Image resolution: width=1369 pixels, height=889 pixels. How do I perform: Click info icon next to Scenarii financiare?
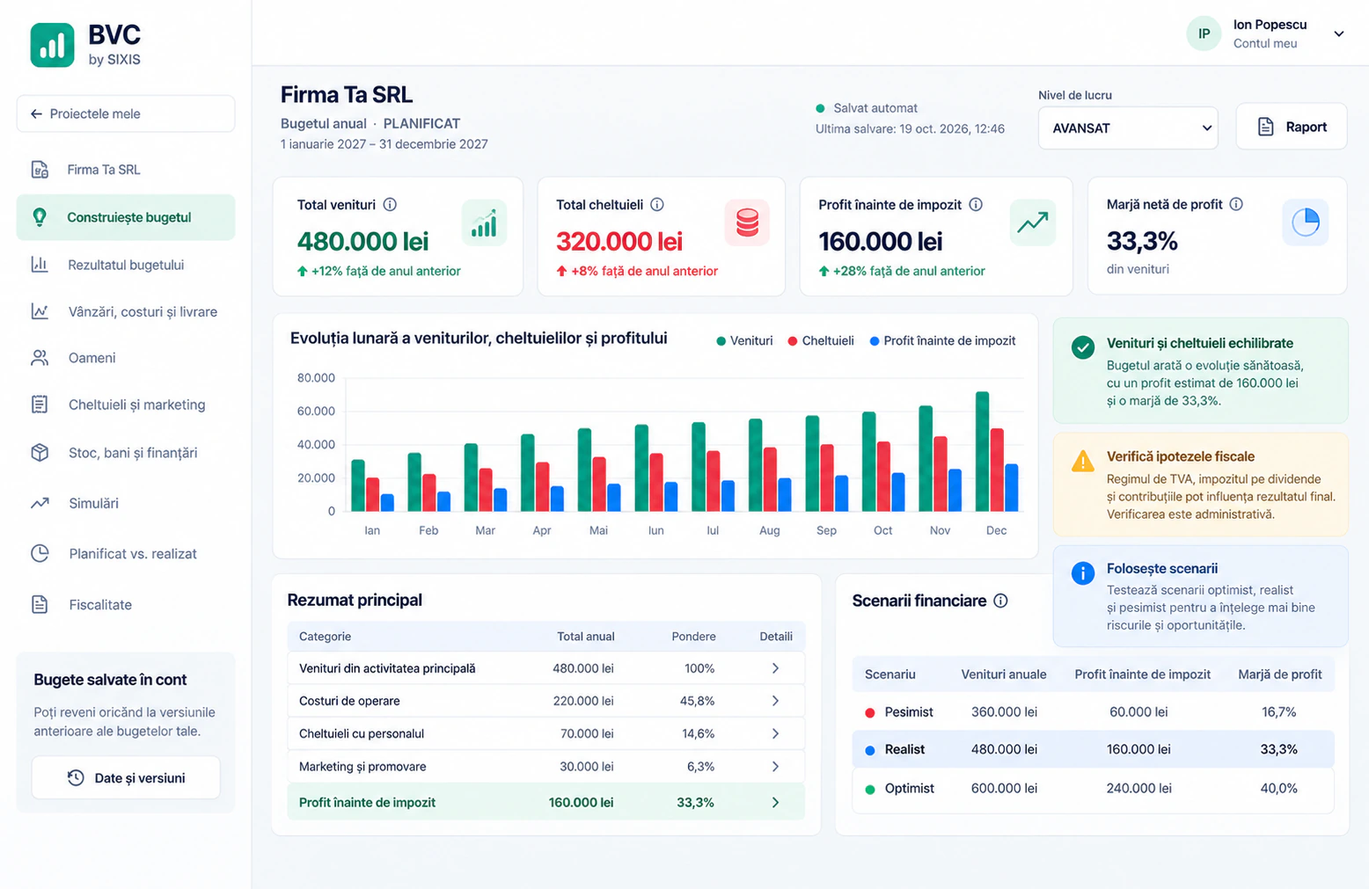click(x=1000, y=601)
